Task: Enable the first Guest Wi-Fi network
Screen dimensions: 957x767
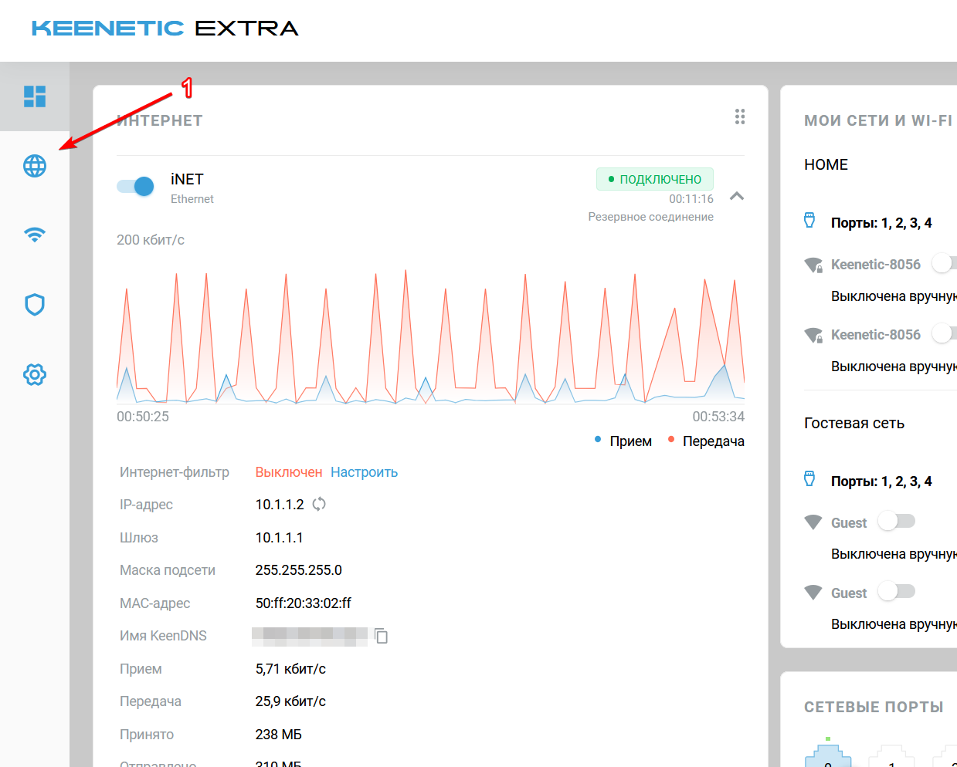Action: pos(896,522)
